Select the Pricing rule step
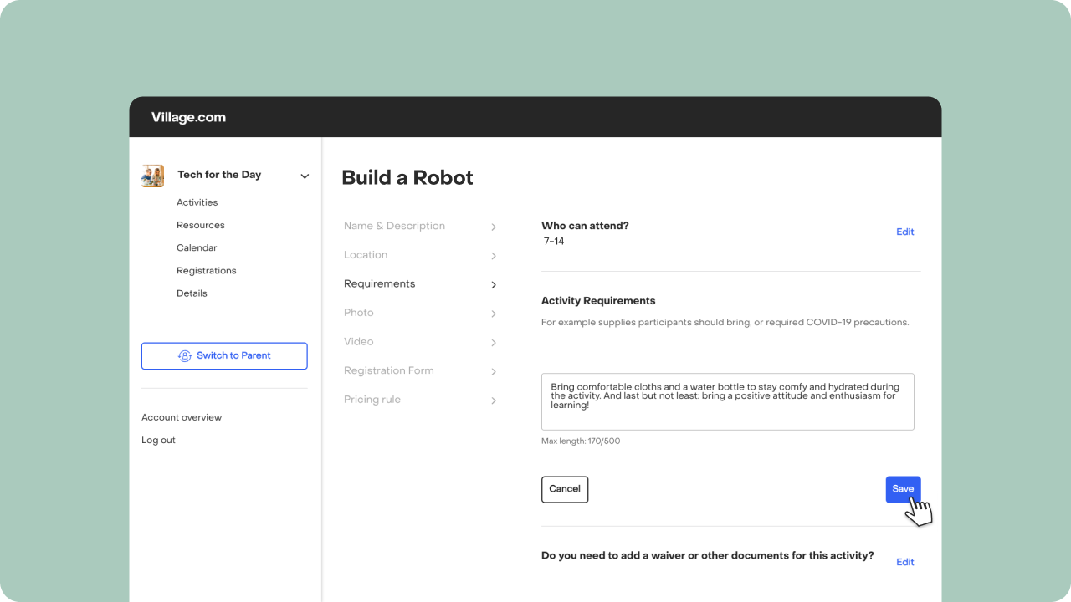 click(x=372, y=400)
